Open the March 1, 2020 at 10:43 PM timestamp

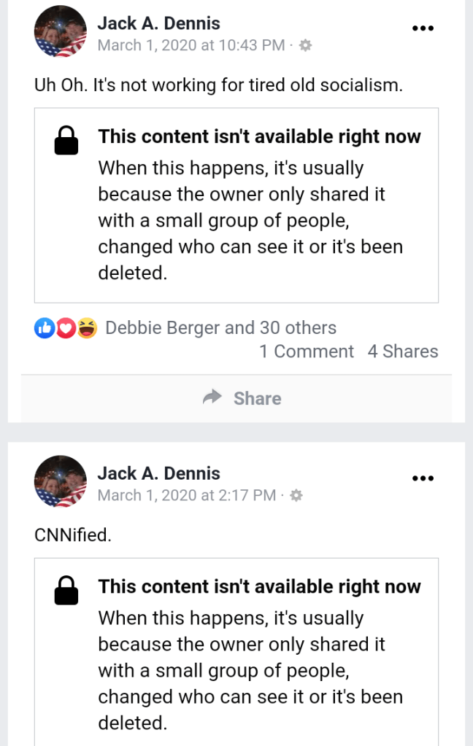pyautogui.click(x=191, y=45)
